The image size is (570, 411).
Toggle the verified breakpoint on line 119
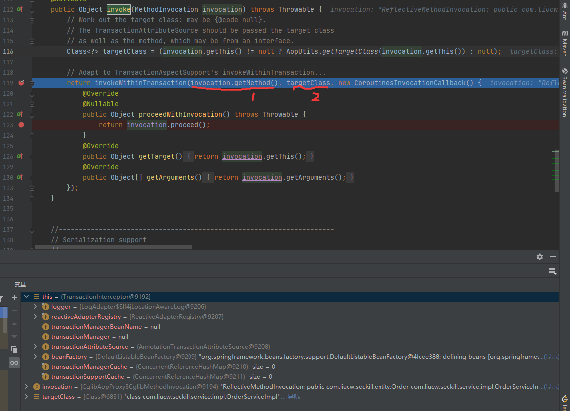coord(21,83)
